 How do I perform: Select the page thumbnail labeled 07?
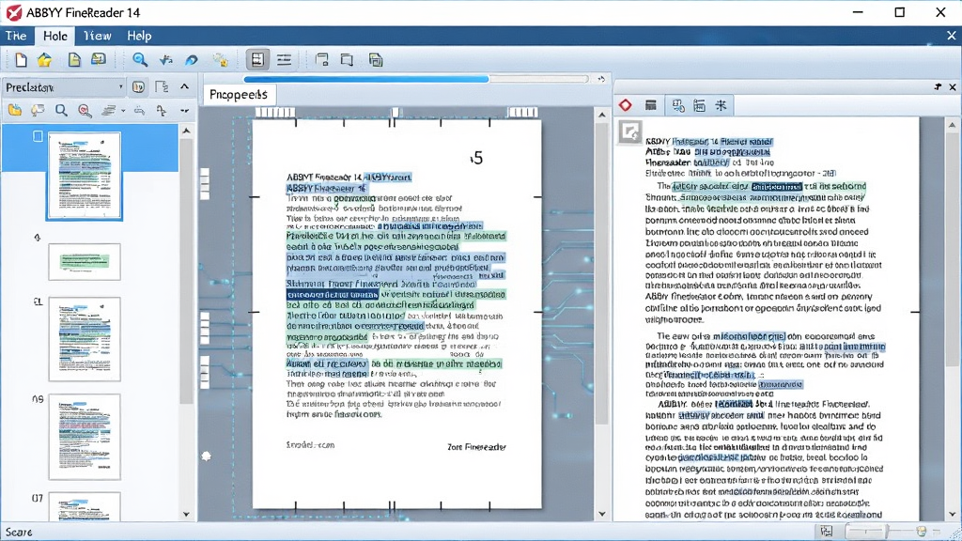[x=85, y=506]
